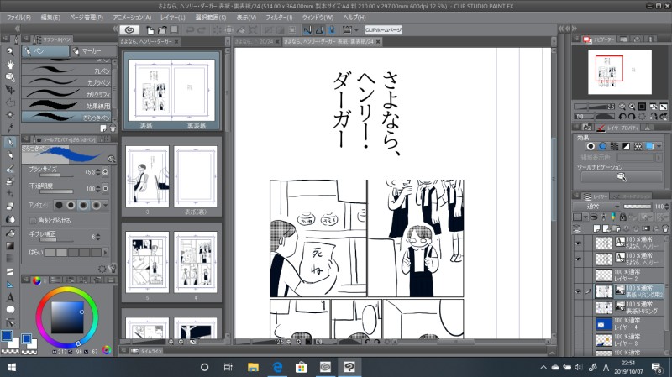The width and height of the screenshot is (672, 377).
Task: Collapse the left palette dock chevron
Action: (x=18, y=29)
